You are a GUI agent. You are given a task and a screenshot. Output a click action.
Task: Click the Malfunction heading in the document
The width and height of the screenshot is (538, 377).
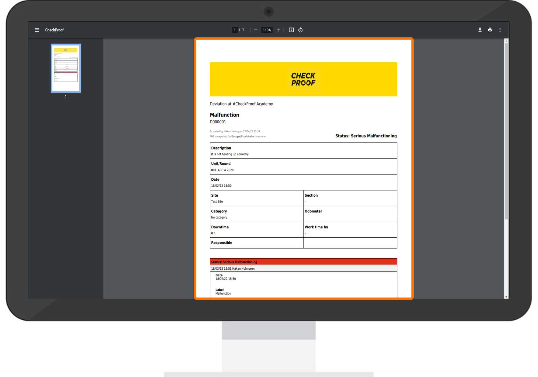click(224, 115)
